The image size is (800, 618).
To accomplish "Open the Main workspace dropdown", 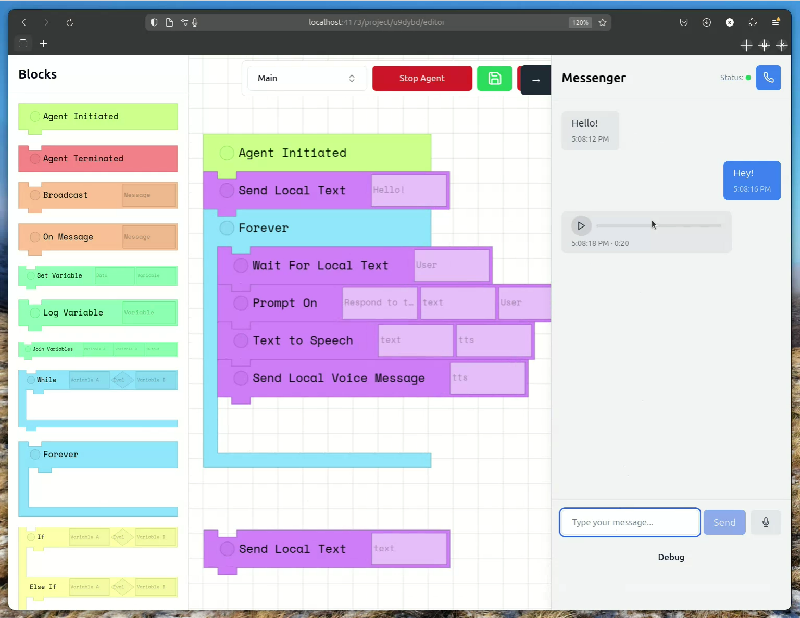I will pos(307,78).
